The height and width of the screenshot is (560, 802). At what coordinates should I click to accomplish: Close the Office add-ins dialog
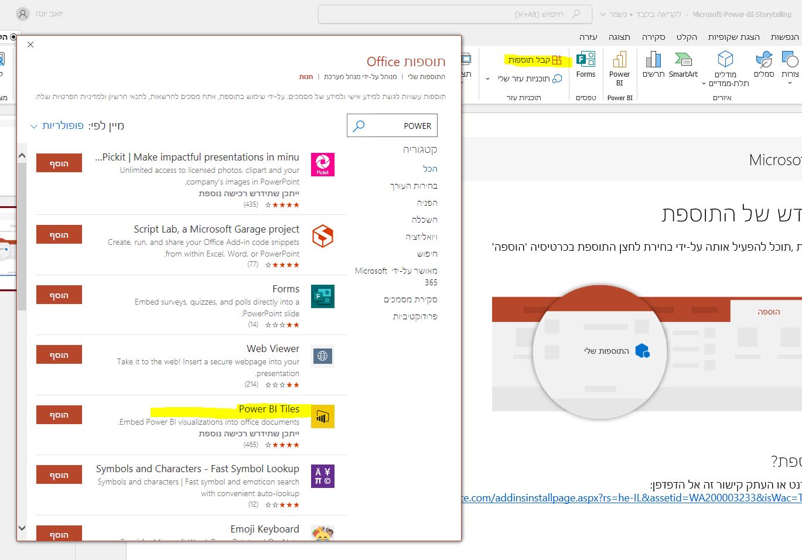pyautogui.click(x=30, y=45)
